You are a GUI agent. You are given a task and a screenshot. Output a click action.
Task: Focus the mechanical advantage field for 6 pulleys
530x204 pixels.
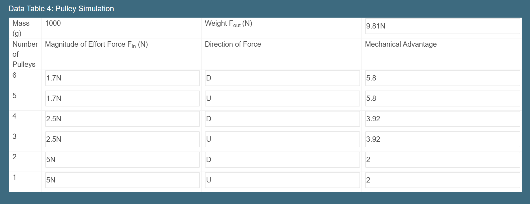pos(442,78)
